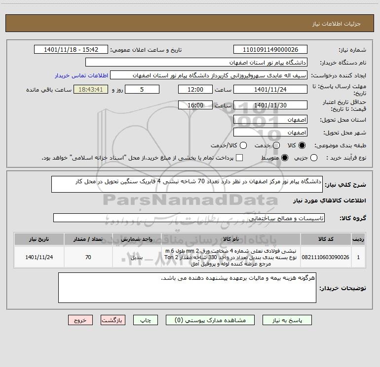
Task: Click the نام کالا column header
Action: coord(231,239)
